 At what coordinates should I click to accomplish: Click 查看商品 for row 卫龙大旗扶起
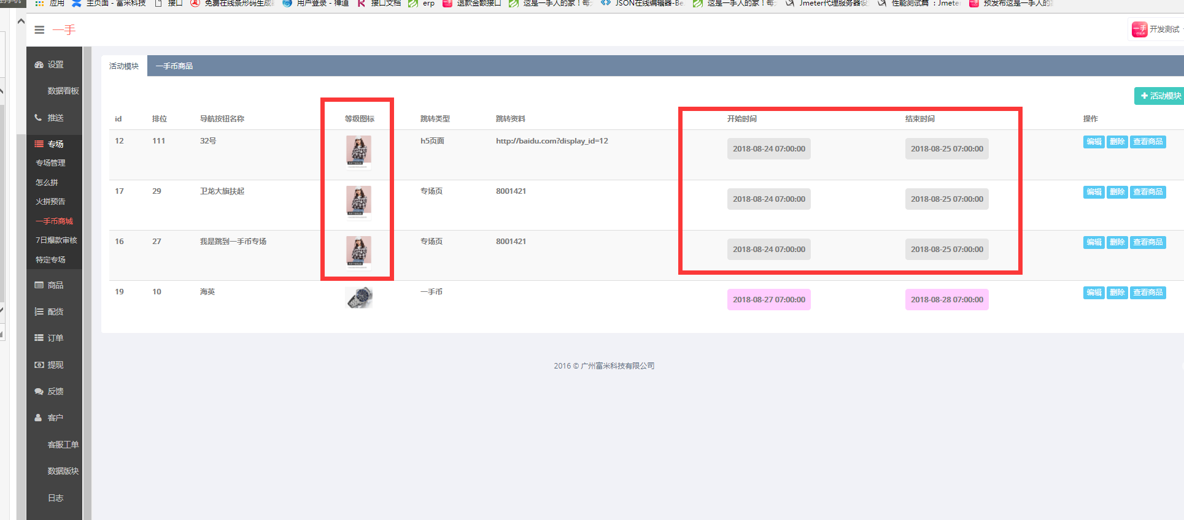[1148, 192]
